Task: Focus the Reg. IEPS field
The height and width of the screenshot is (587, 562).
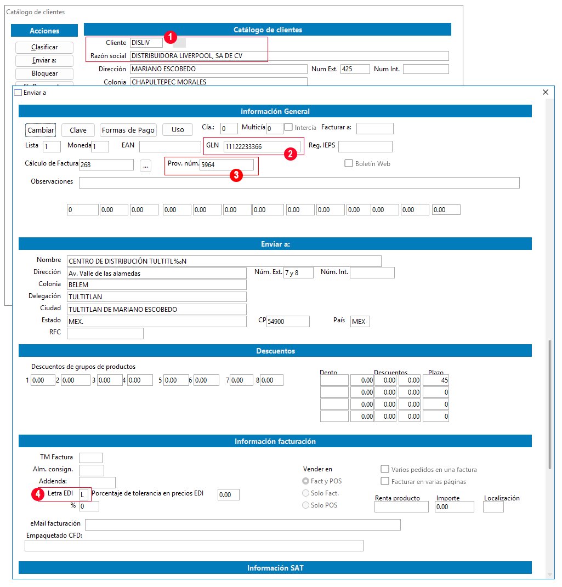Action: pos(365,146)
